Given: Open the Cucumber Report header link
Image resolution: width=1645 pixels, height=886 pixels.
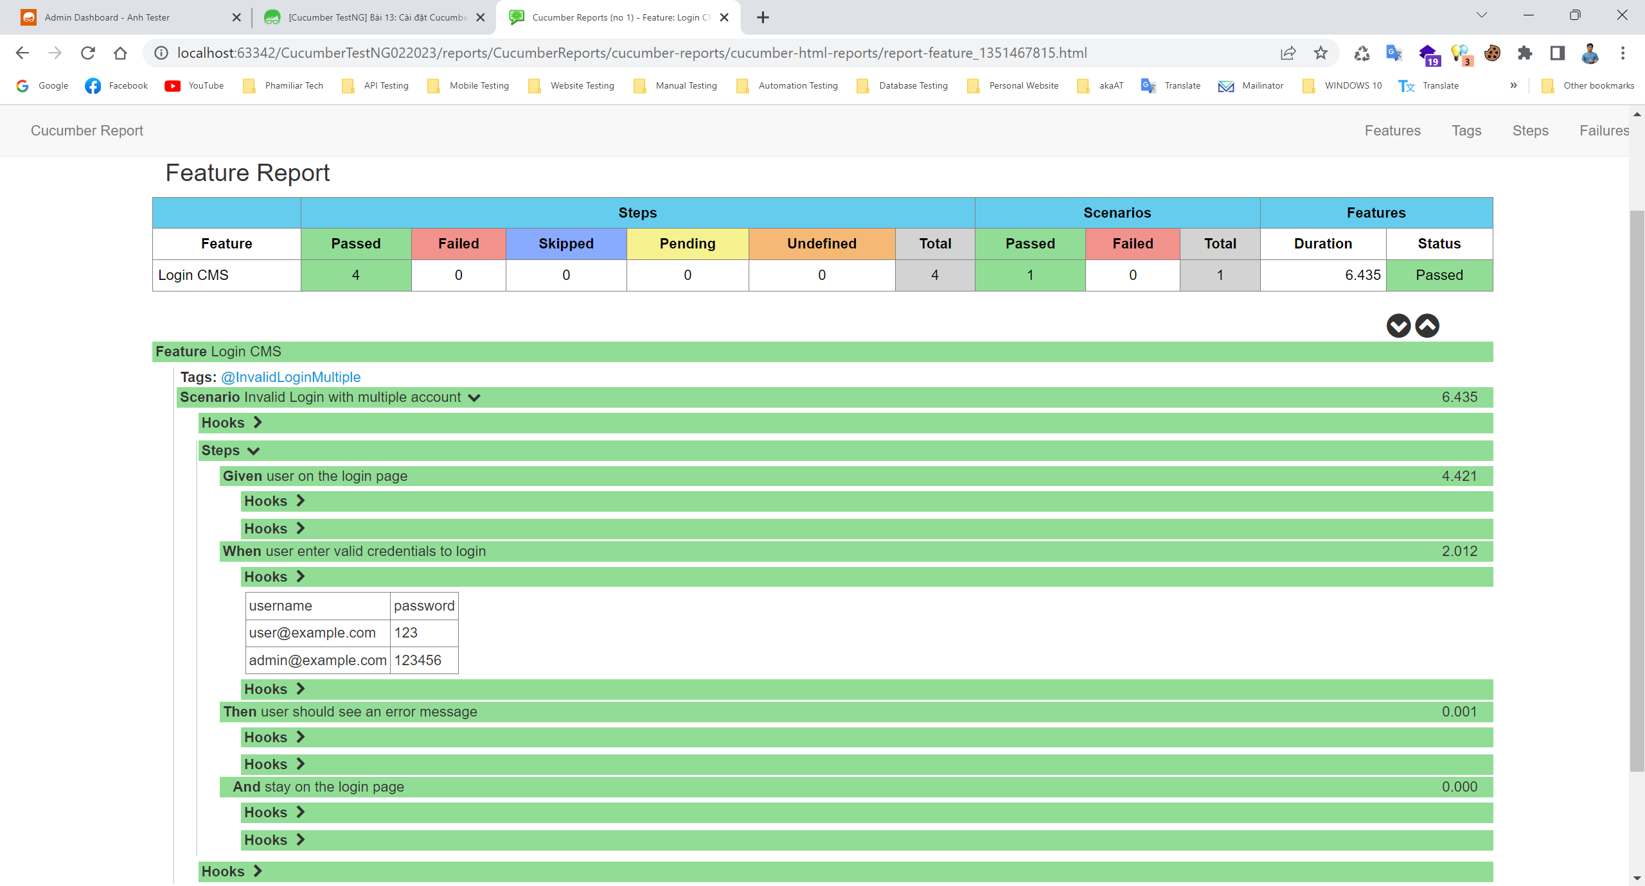Looking at the screenshot, I should (x=87, y=130).
